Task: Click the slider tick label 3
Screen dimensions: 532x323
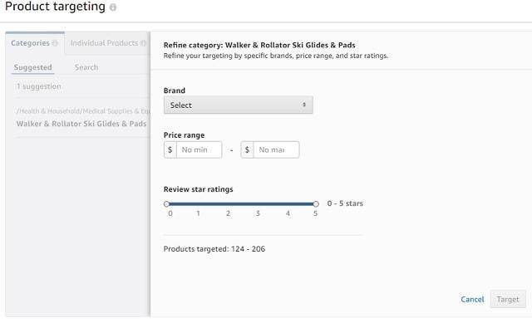Action: click(x=258, y=213)
